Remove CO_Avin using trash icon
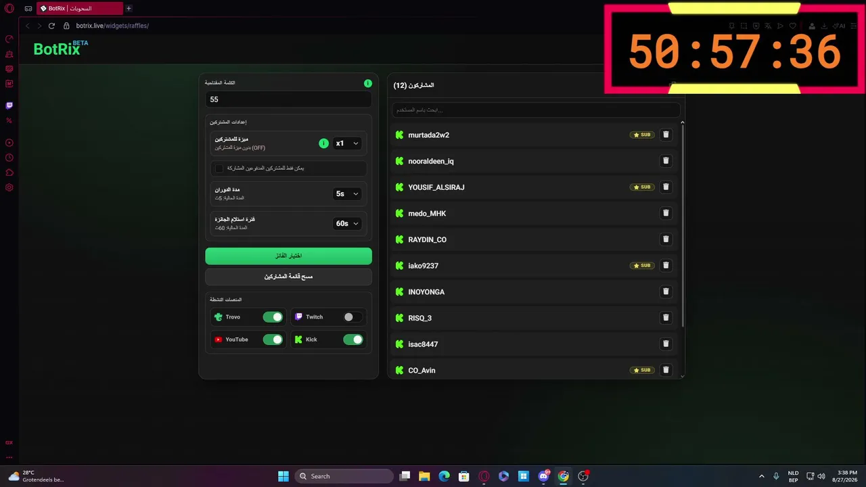 (666, 370)
